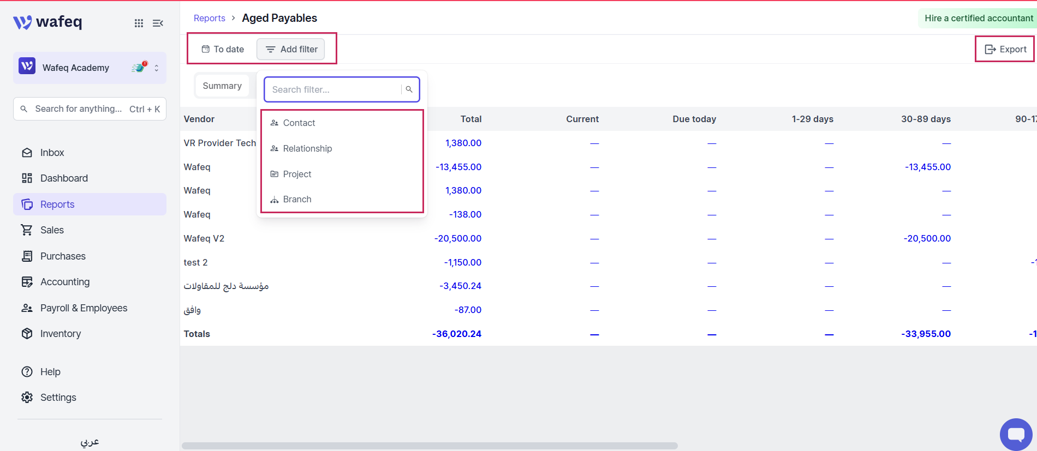This screenshot has height=451, width=1037.
Task: Collapse sidebar with the menu icon
Action: (158, 23)
